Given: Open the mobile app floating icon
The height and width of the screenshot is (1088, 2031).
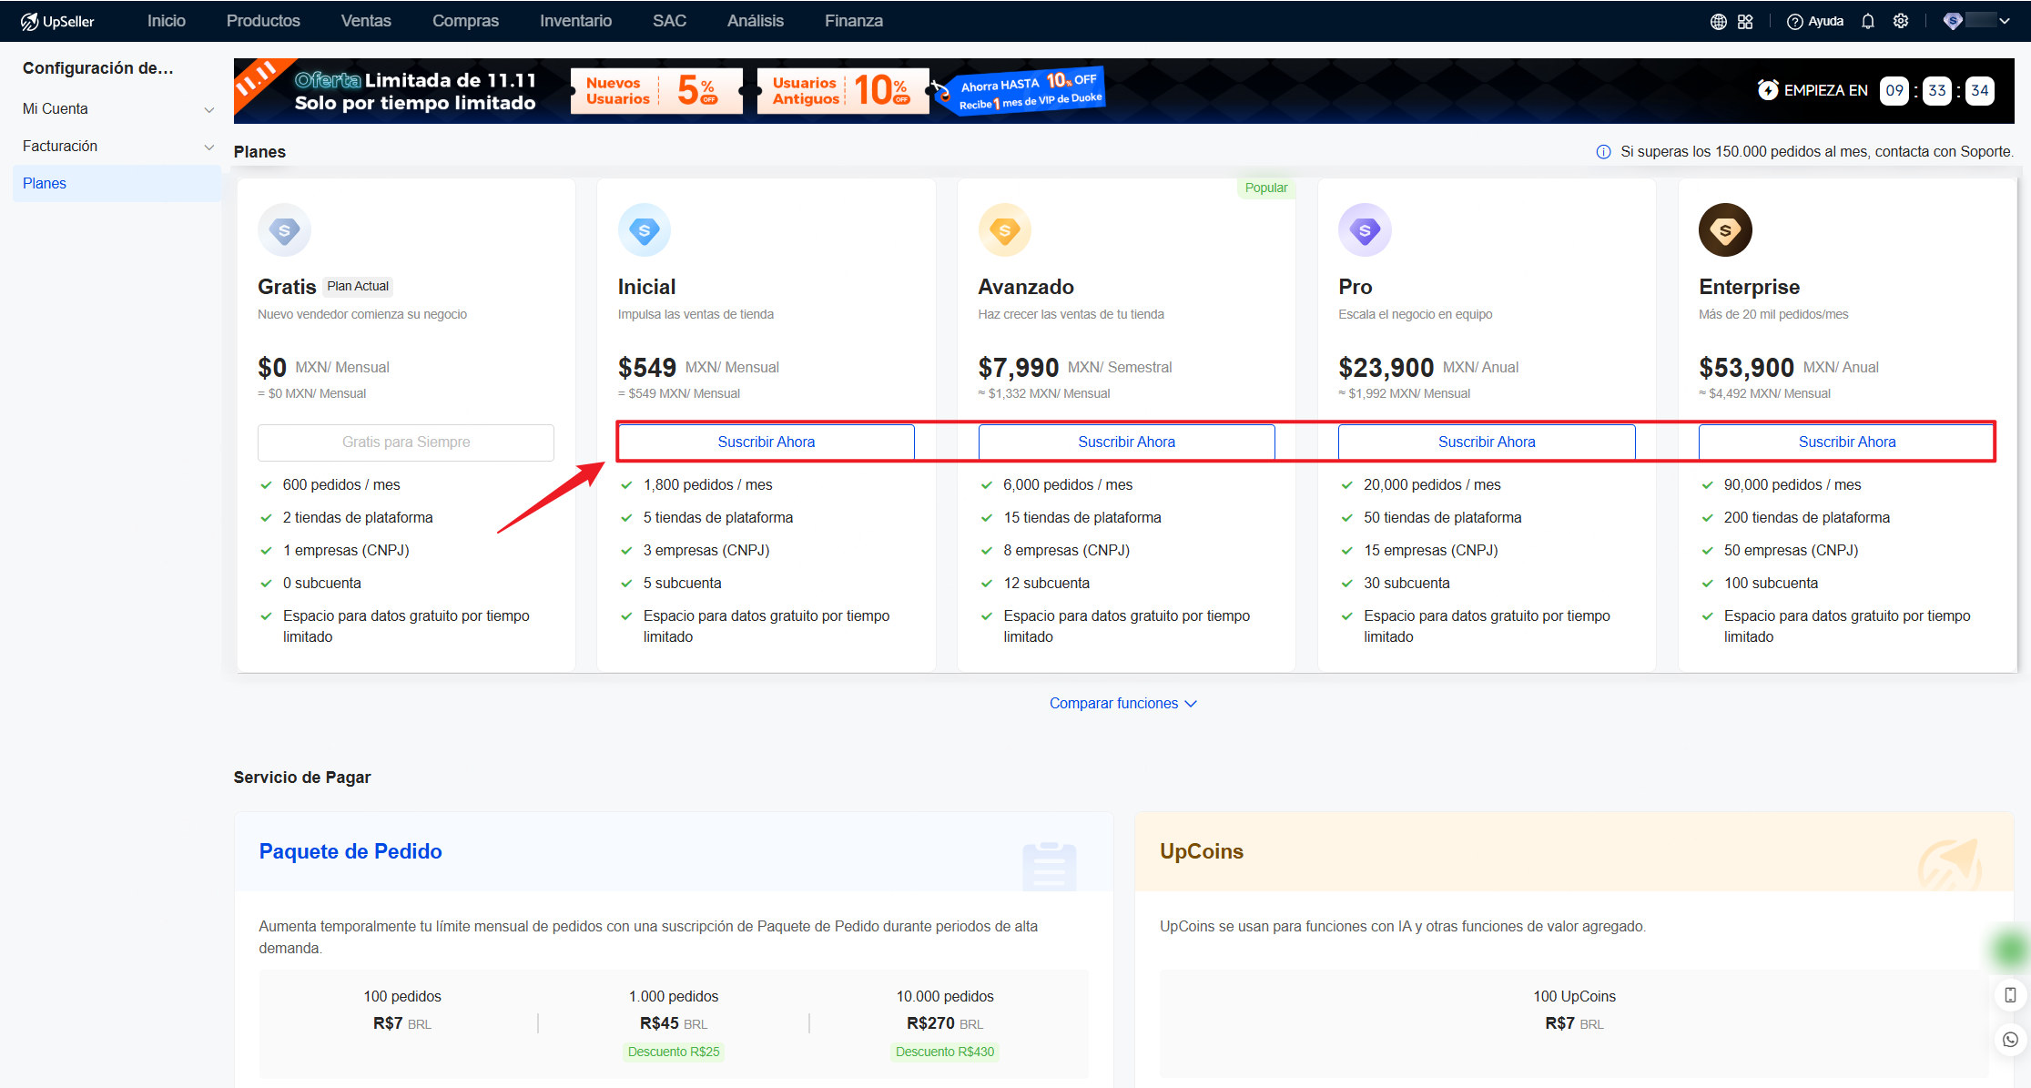Looking at the screenshot, I should [2010, 995].
